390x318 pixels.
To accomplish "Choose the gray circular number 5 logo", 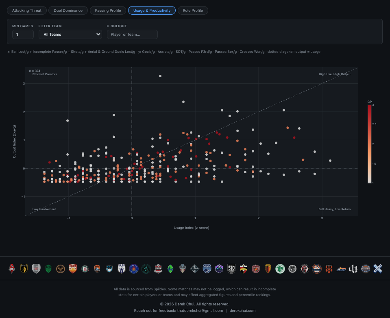I will (292, 269).
